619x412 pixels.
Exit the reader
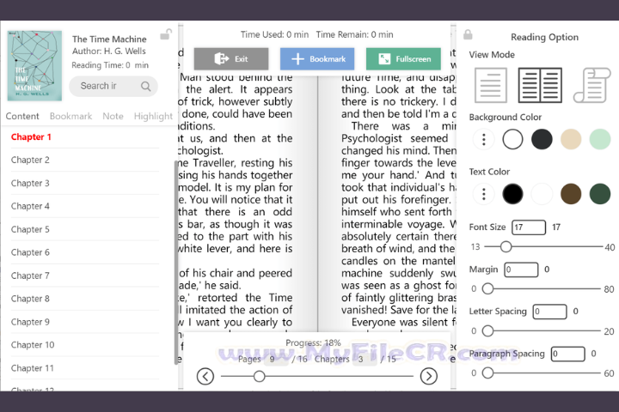(231, 59)
